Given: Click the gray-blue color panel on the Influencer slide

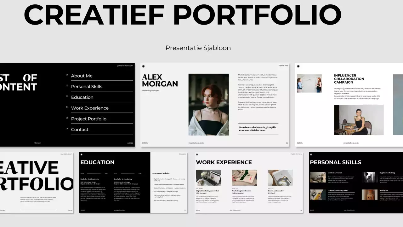Looking at the screenshot, I should pos(397,104).
